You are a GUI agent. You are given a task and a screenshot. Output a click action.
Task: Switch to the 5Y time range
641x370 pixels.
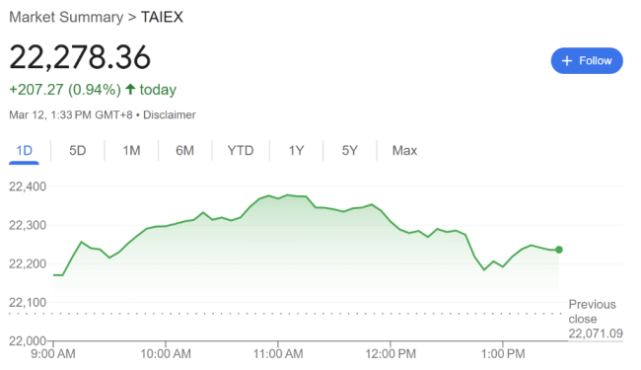349,150
